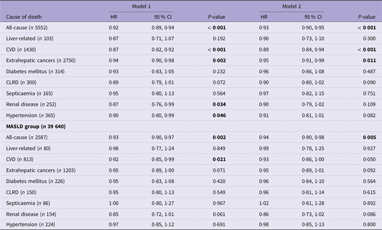Screen dimensions: 382x230
Task: Select 'Extrahepatic cancers (n 2750)' row label
Action: (x=41, y=60)
